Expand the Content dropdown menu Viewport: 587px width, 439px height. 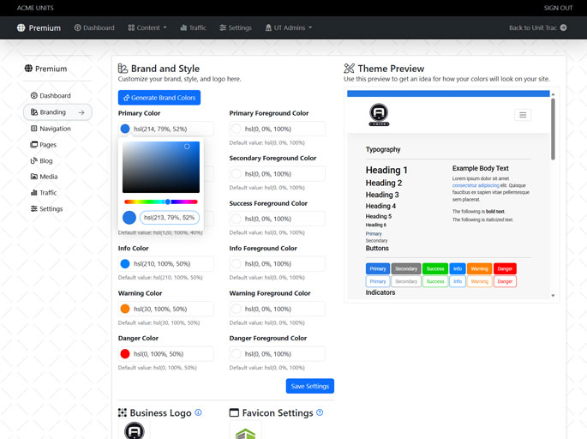point(147,27)
